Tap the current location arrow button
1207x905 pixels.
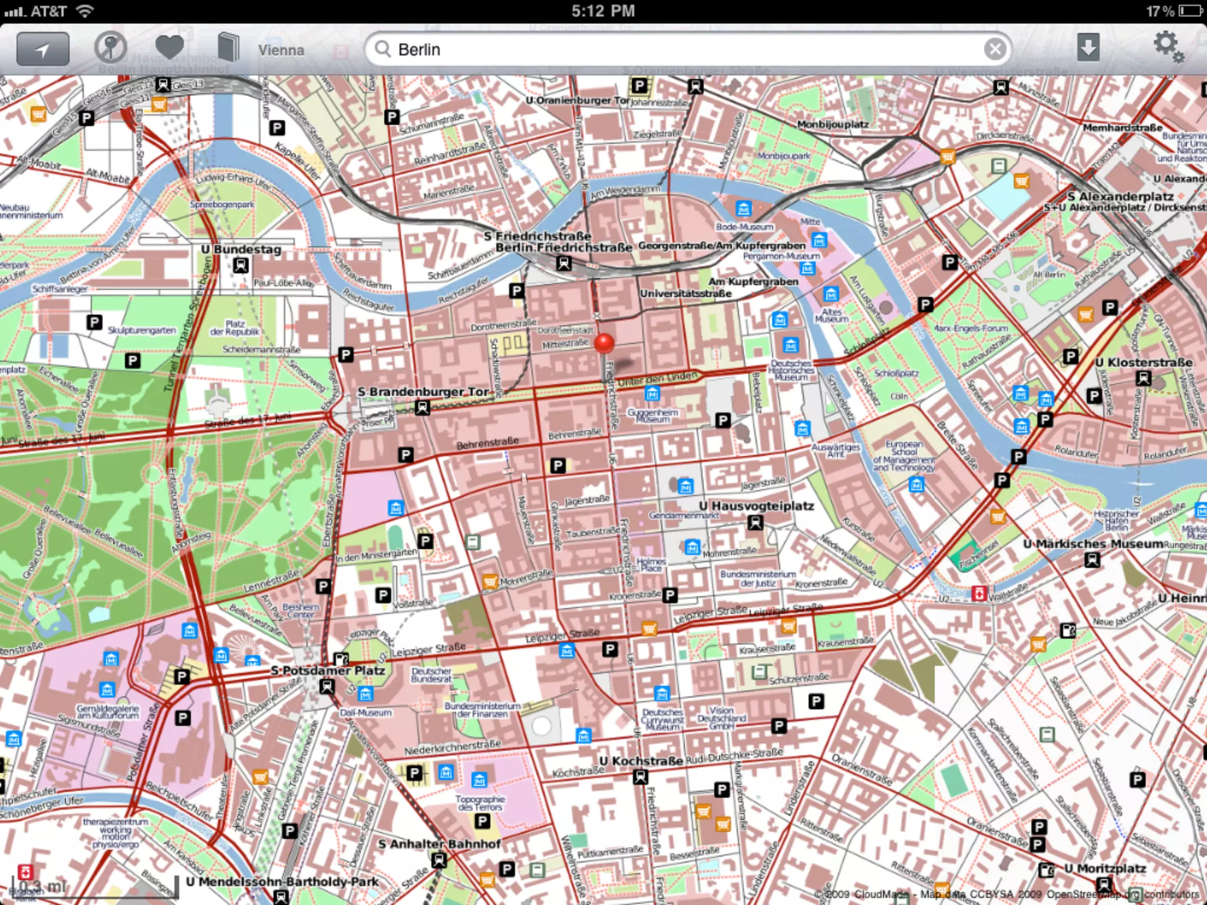click(42, 49)
